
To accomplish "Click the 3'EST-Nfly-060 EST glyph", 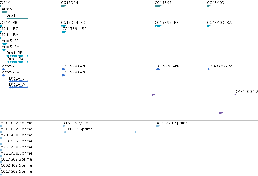I will click(64, 126).
